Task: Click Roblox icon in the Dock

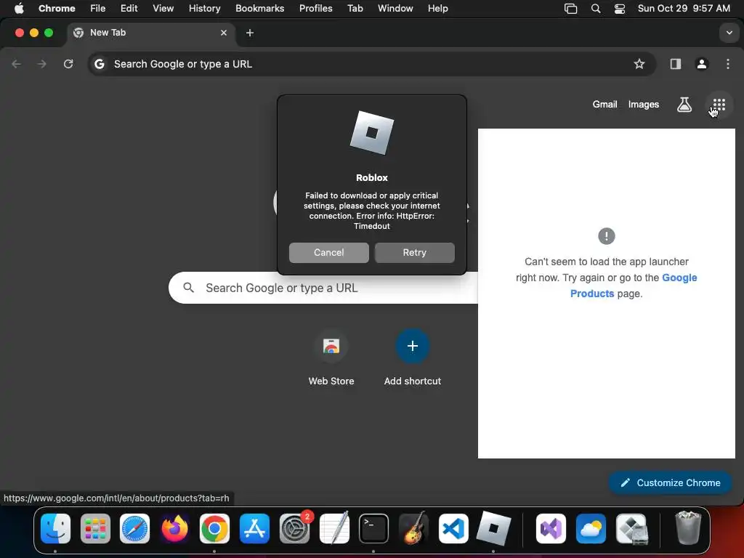Action: click(493, 528)
